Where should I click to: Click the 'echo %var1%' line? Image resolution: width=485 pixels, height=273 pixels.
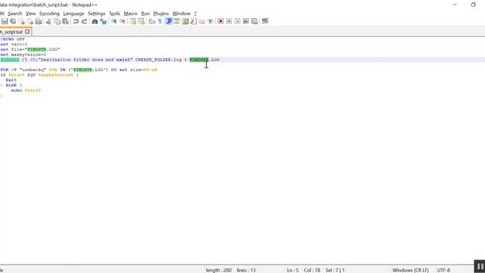26,90
